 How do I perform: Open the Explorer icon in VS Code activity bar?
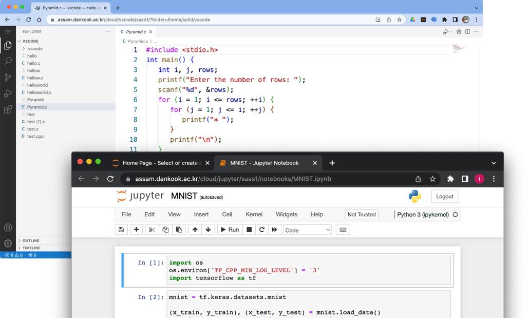[x=8, y=45]
